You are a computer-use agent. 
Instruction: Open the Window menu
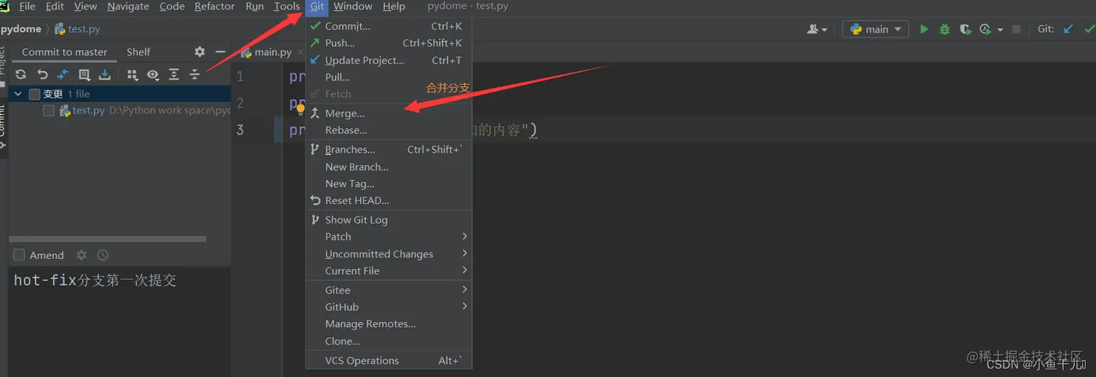pos(353,7)
